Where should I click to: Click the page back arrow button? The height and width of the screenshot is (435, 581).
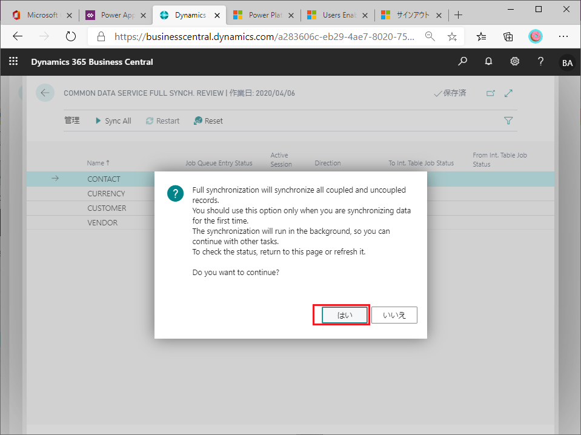45,93
